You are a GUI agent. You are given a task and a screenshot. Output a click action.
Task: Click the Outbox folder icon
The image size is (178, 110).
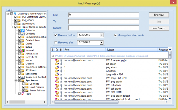23,64
